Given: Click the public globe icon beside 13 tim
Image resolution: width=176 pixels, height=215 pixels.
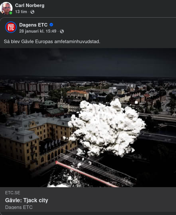Looking at the screenshot, I should point(32,12).
